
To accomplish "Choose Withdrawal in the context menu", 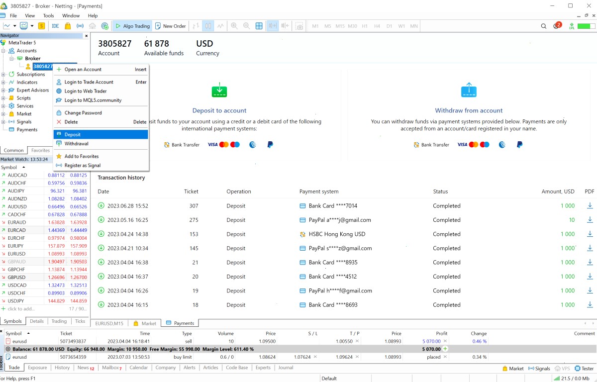I will 100,144.
